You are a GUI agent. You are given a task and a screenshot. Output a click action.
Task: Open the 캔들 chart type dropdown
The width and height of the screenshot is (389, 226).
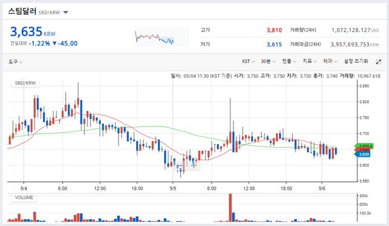tap(289, 61)
